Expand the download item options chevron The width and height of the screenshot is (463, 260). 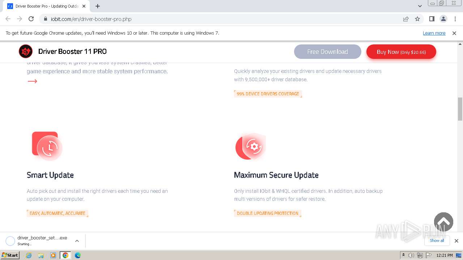point(77,241)
